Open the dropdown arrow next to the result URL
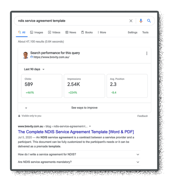 (x=90, y=126)
